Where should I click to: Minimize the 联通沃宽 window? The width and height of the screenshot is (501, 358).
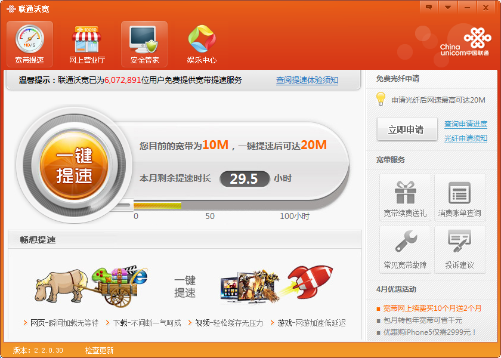tap(467, 7)
